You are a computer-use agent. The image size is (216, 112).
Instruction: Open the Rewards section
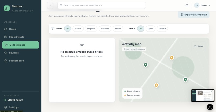21,53
